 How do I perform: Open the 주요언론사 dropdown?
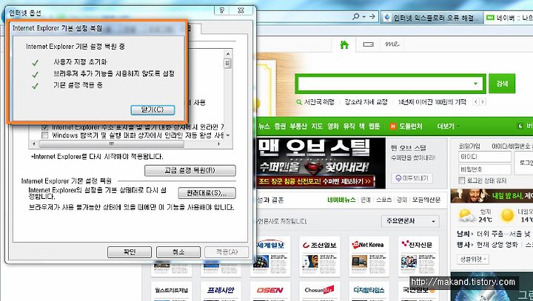point(410,221)
